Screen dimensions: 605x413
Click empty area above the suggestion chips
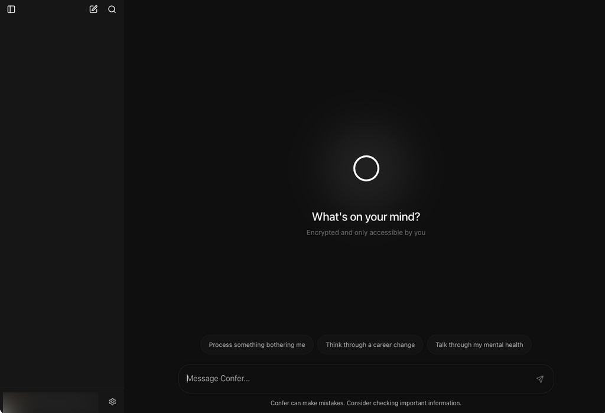366,290
